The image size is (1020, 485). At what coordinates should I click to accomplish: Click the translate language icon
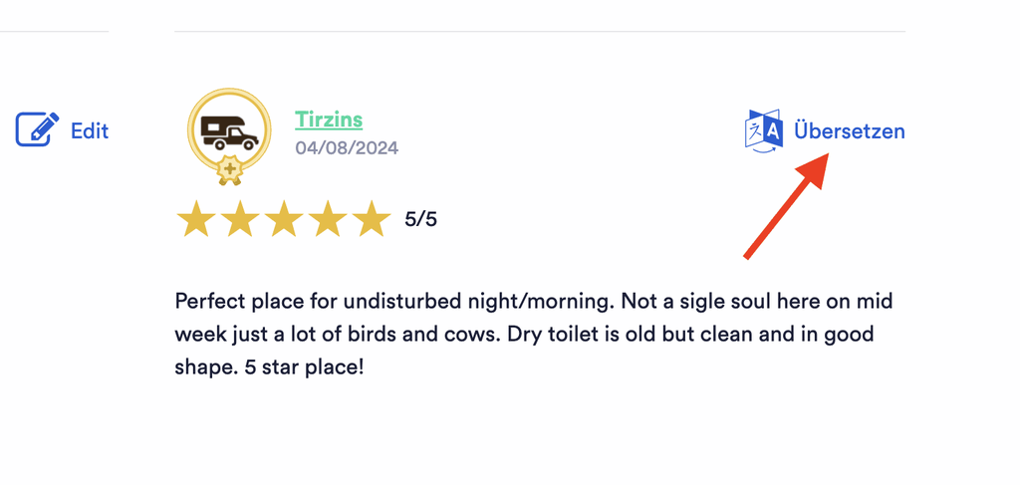coord(763,131)
